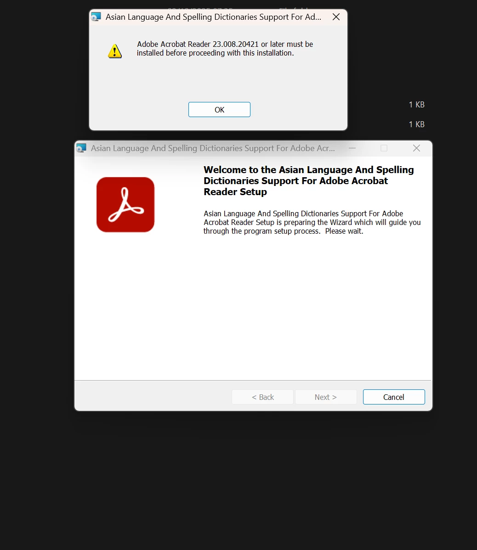The width and height of the screenshot is (477, 550).
Task: Click the 'Adobe Acrobat Reader 23.008.20421' warning message text
Action: pos(225,48)
